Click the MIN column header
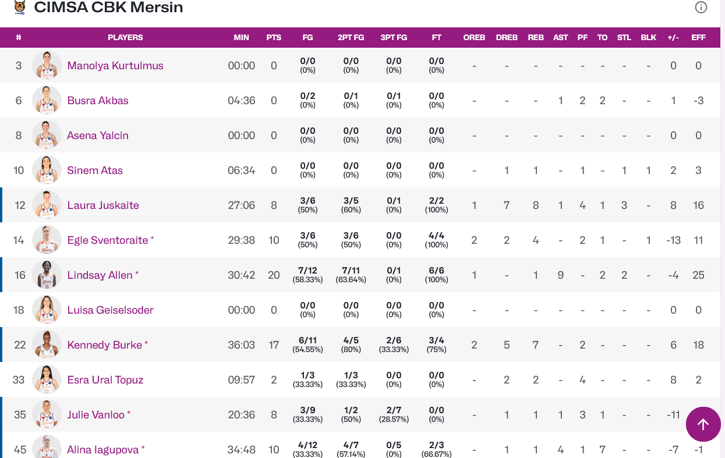The width and height of the screenshot is (725, 458). click(x=241, y=37)
